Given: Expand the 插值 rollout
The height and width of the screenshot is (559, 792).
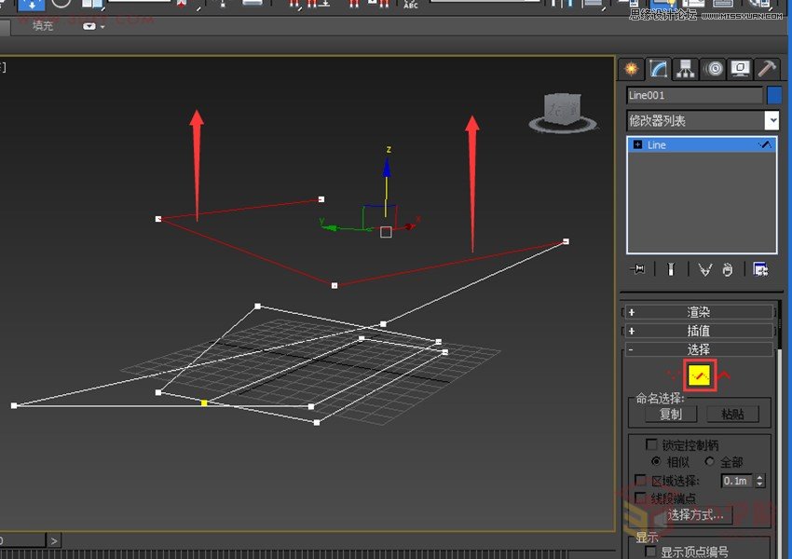Looking at the screenshot, I should pos(699,330).
